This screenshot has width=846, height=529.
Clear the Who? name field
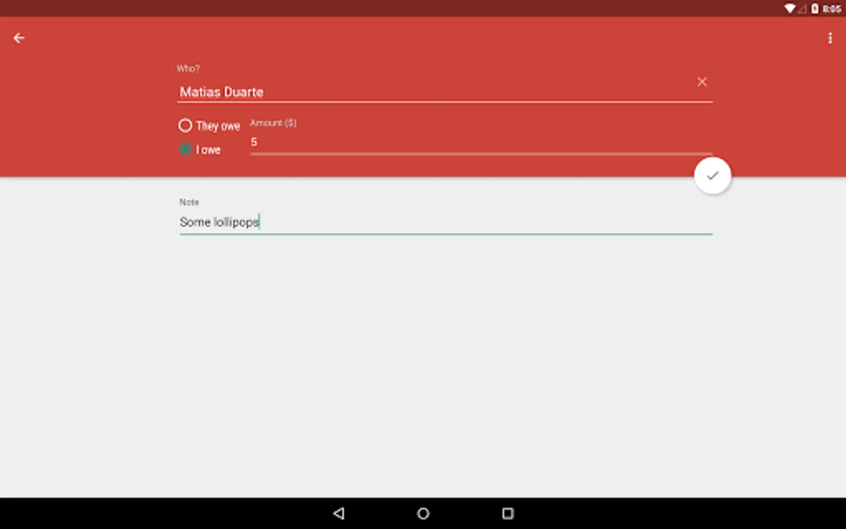point(701,82)
